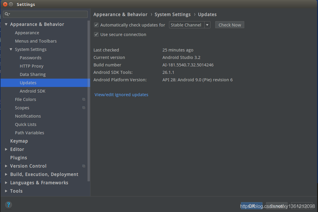Image resolution: width=318 pixels, height=212 pixels.
Task: Select the Updates tree item
Action: point(45,83)
